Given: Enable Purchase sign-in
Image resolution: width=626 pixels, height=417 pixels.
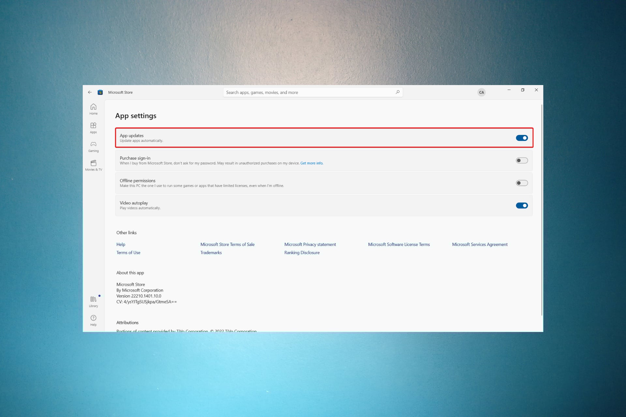Looking at the screenshot, I should tap(522, 160).
